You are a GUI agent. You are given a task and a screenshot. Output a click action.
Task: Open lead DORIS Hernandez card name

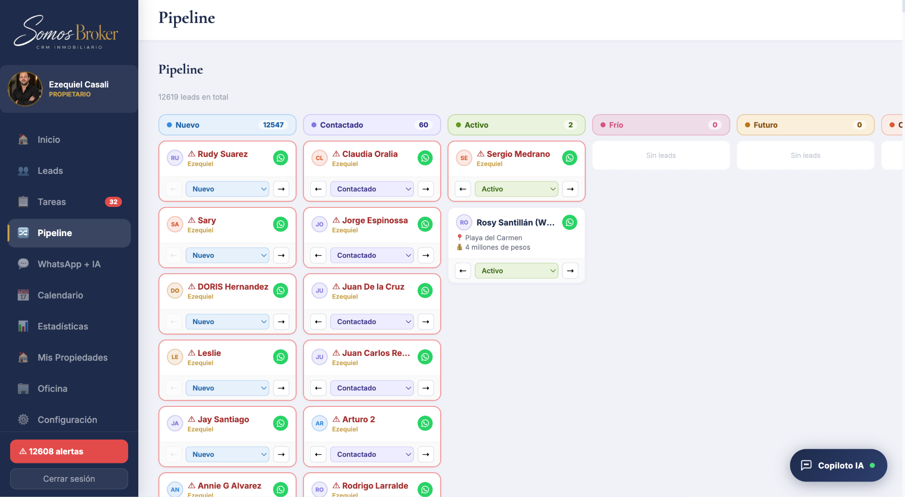[x=233, y=287]
